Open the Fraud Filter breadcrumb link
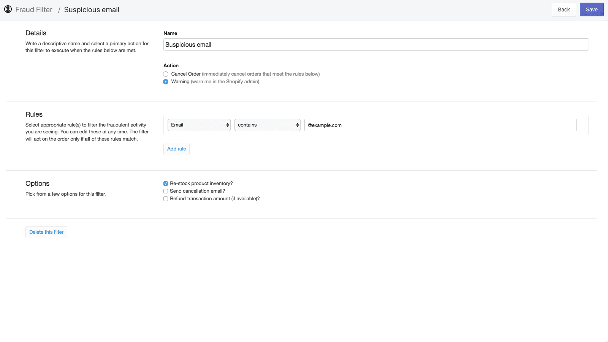 (33, 9)
